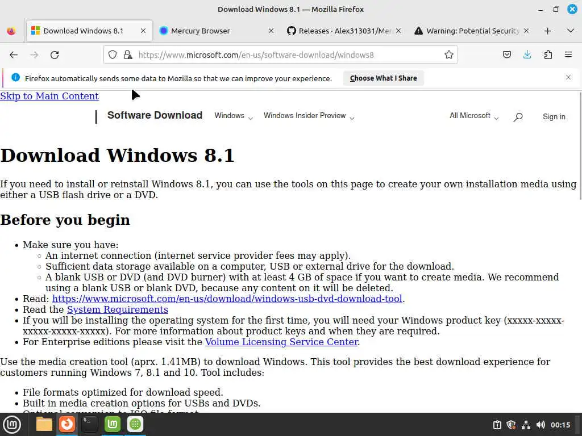Open tracking protection shield icon
This screenshot has width=582, height=436.
pyautogui.click(x=113, y=55)
